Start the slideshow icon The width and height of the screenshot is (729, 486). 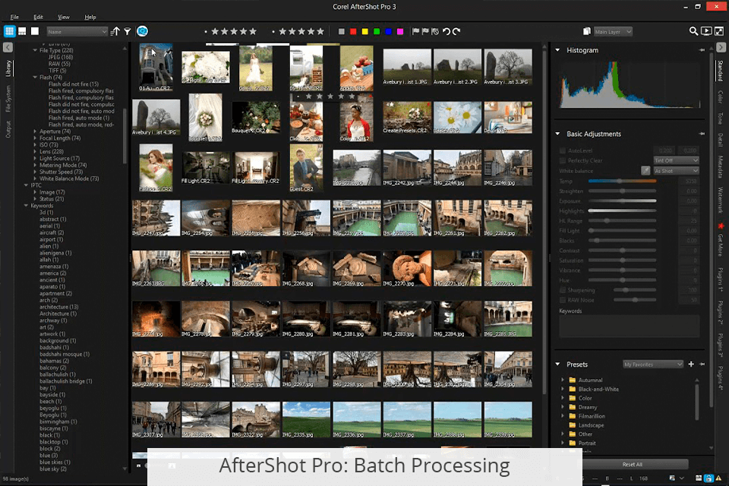click(x=706, y=31)
